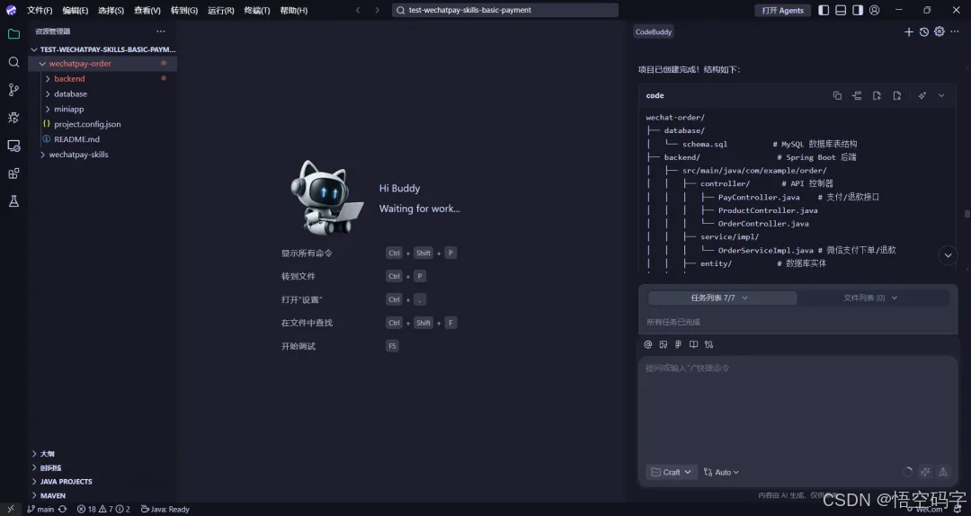Click the insert-at-cursor icon in code block
This screenshot has width=971, height=516.
(857, 95)
